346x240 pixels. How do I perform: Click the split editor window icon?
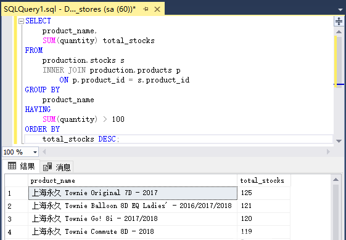click(x=339, y=21)
